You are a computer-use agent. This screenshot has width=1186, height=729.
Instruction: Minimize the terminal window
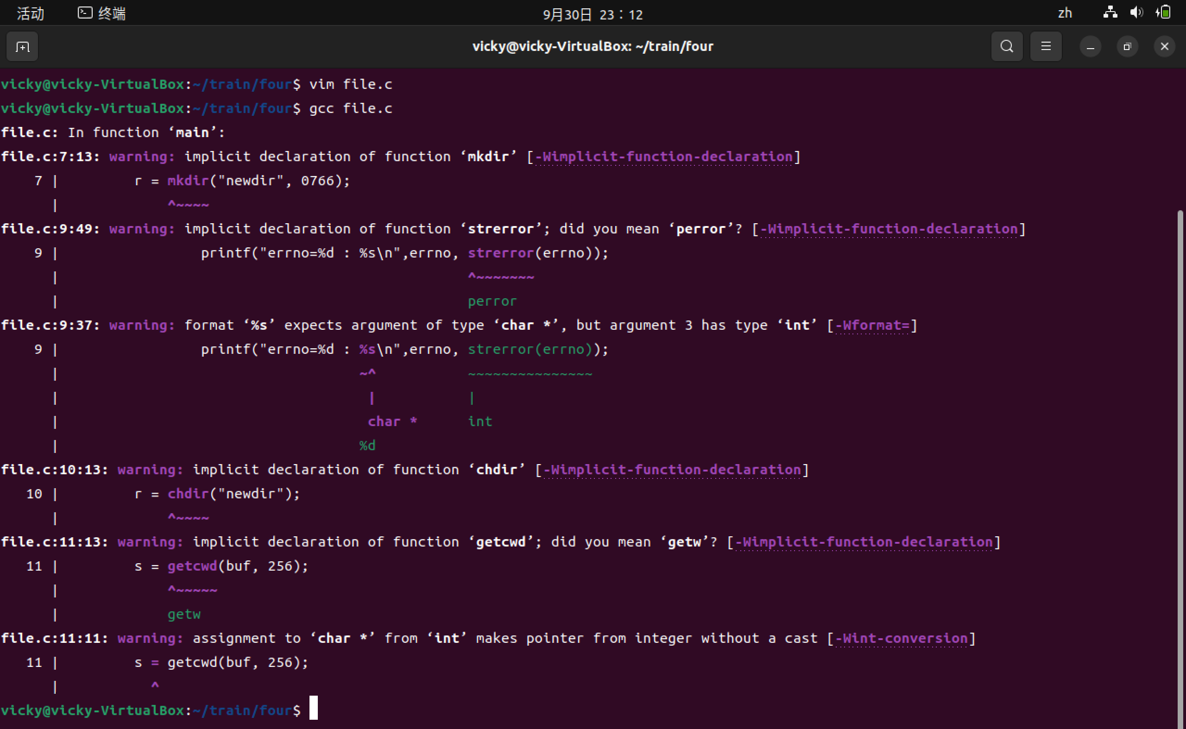[x=1090, y=47]
